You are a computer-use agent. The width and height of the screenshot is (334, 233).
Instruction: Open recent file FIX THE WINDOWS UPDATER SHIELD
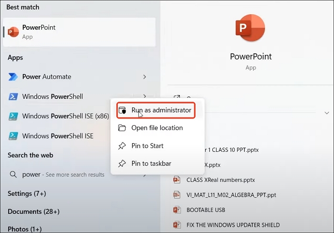click(233, 225)
